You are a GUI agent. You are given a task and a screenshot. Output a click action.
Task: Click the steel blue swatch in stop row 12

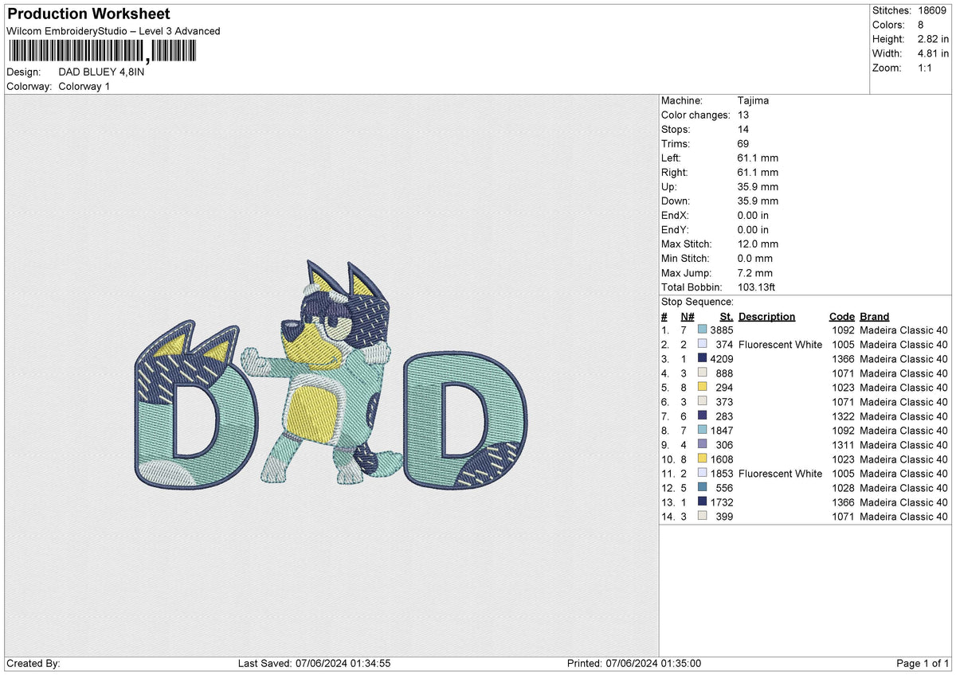[702, 487]
